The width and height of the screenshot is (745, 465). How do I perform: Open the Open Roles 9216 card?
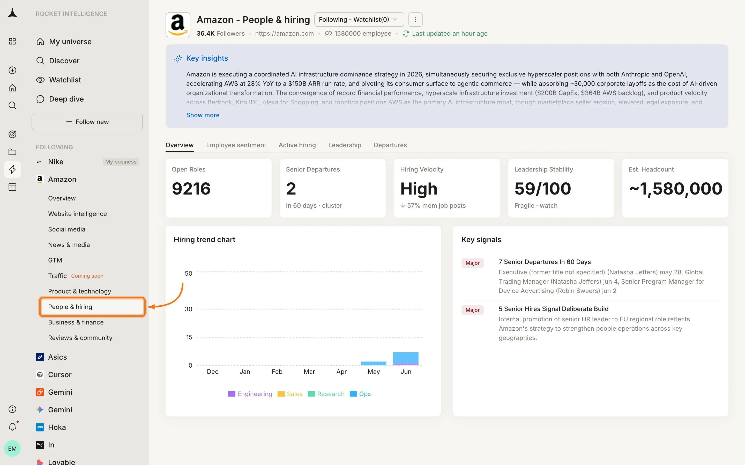pos(218,188)
